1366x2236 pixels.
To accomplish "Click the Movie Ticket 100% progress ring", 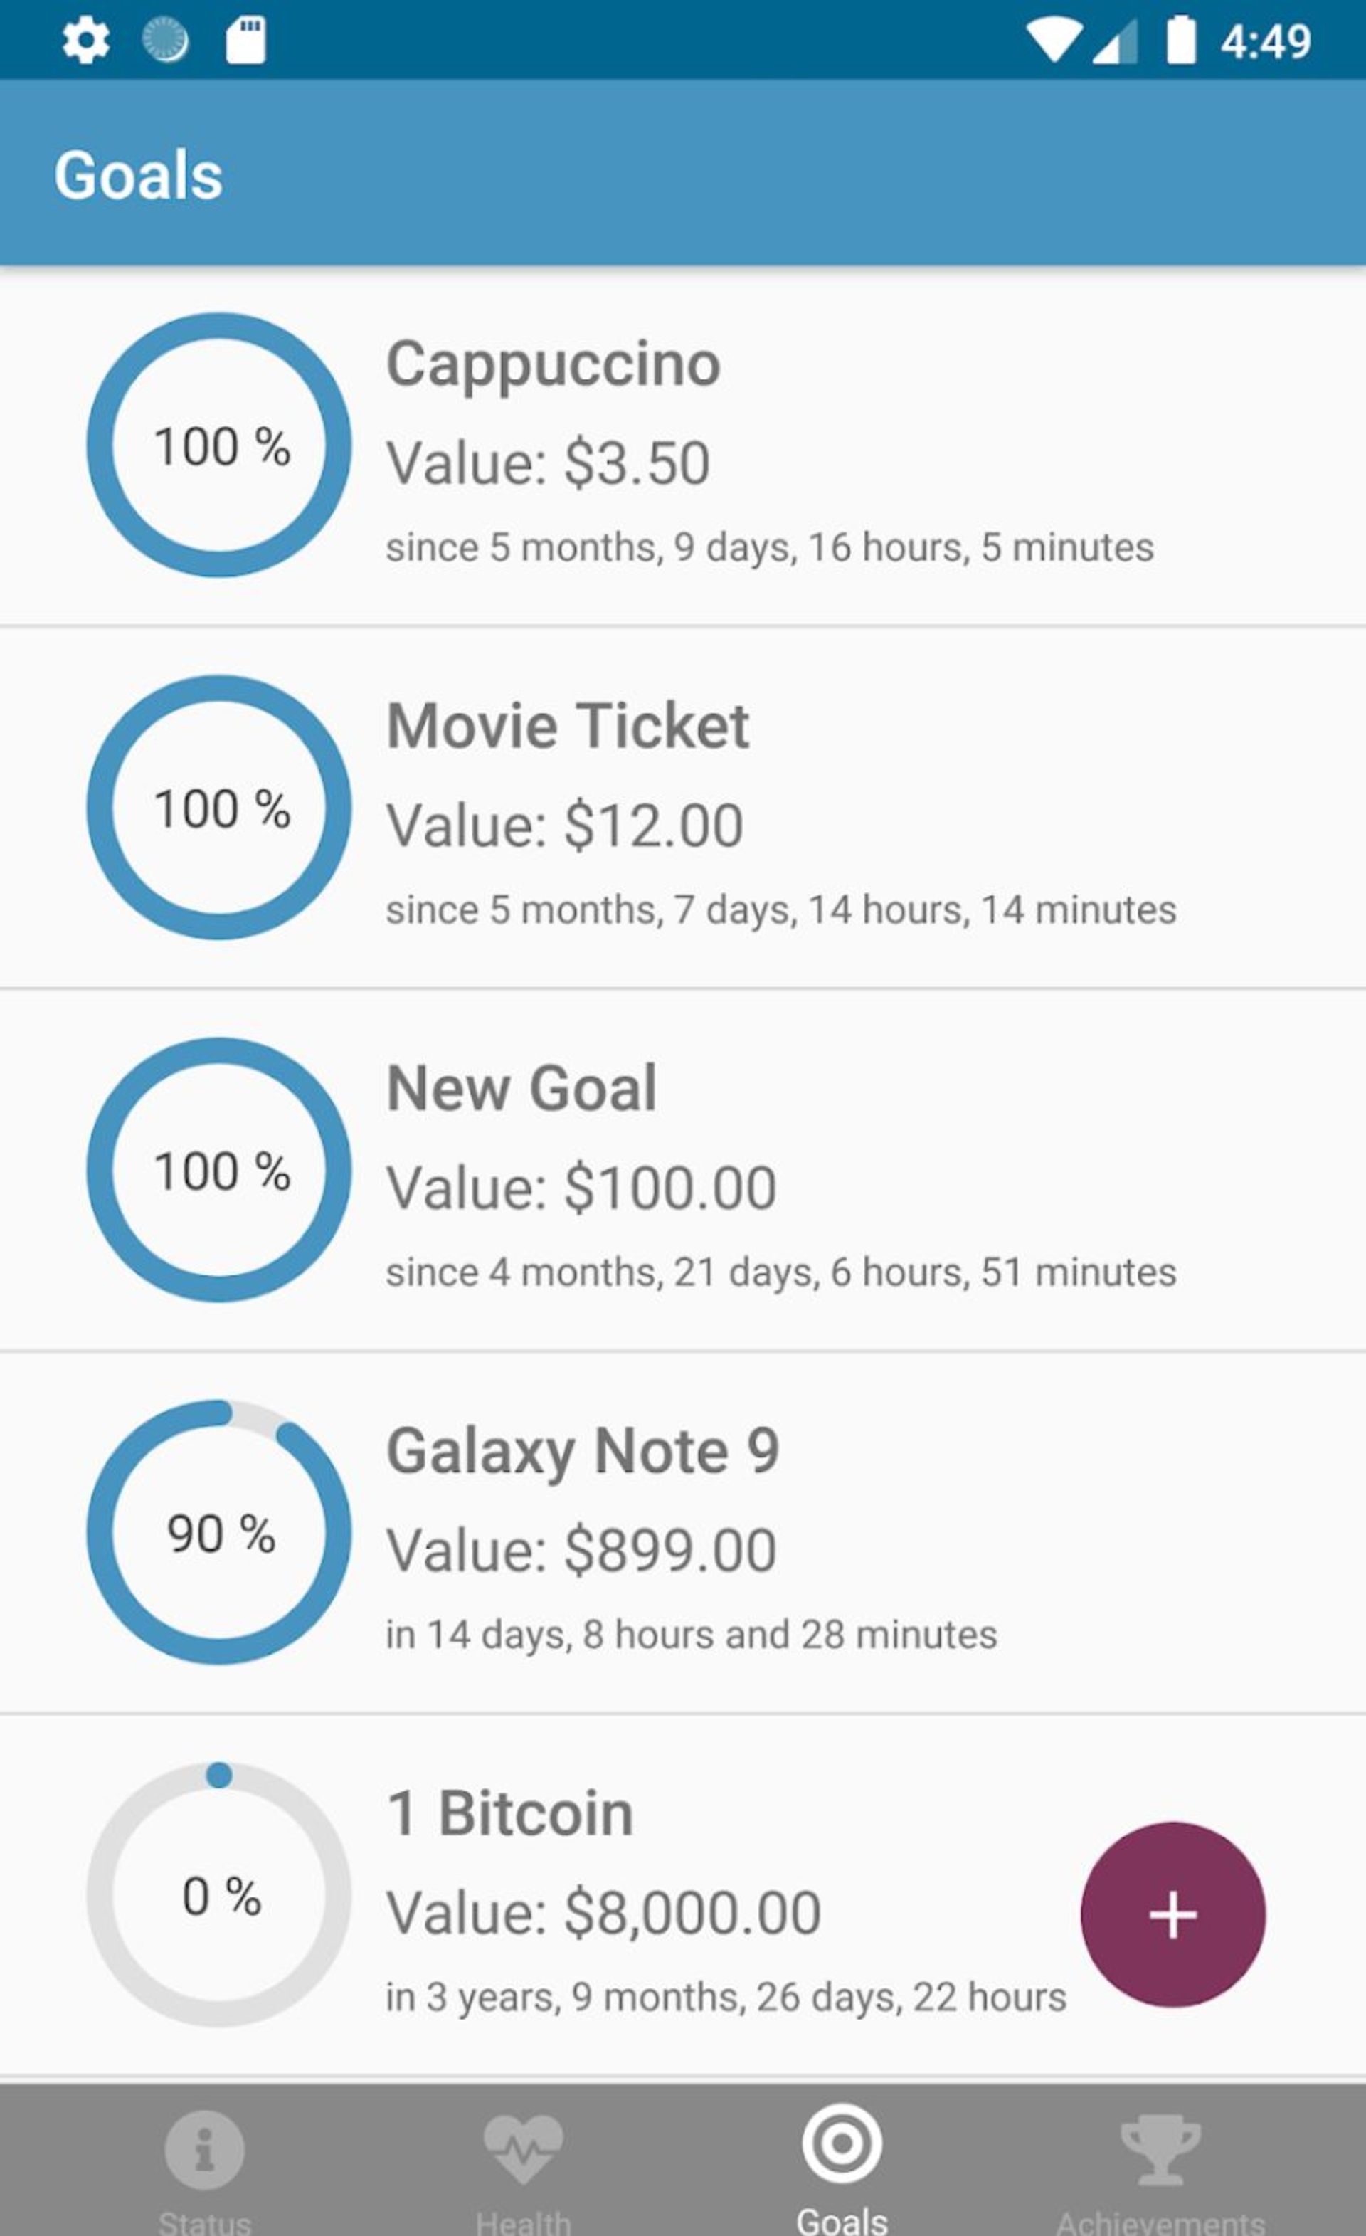I will 218,807.
